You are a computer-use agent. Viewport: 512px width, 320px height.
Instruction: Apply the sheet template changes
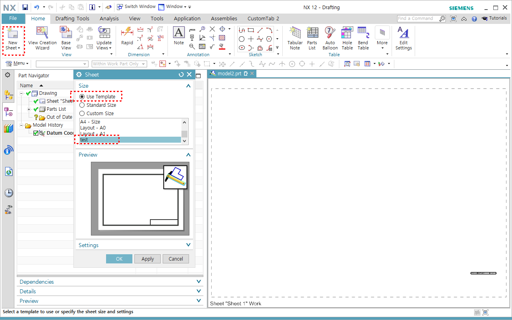click(x=147, y=259)
